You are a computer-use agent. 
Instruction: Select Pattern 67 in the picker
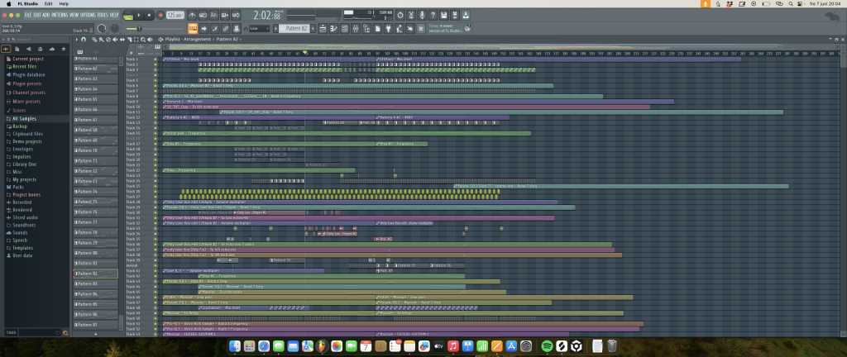tap(89, 120)
